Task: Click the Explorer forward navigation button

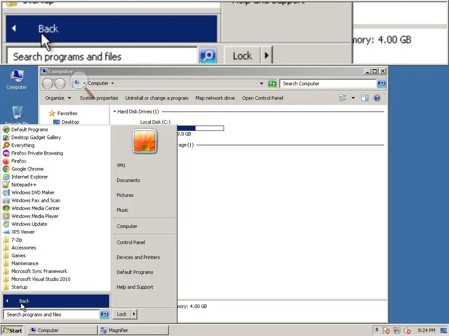Action: [60, 84]
